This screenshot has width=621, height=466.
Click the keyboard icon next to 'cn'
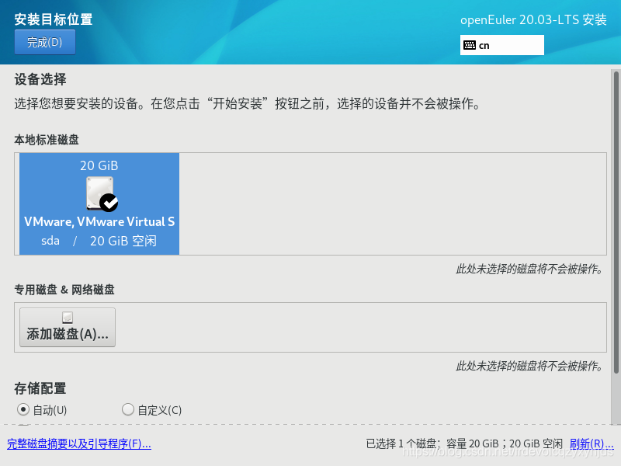pos(470,45)
